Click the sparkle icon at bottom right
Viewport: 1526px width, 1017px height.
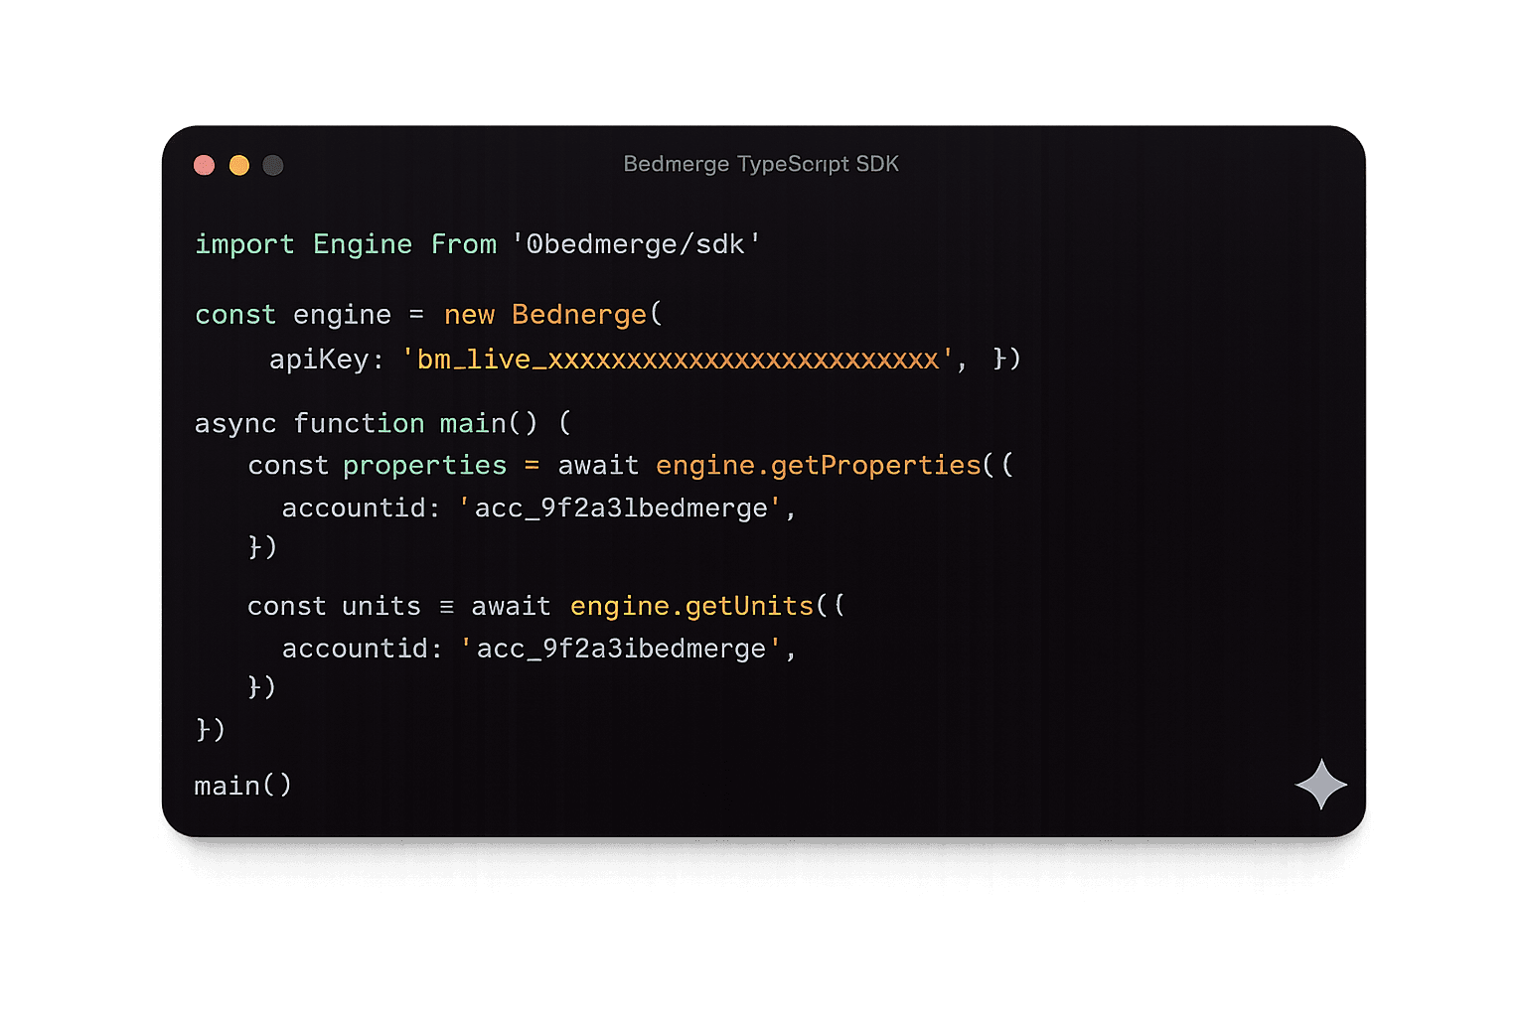[1321, 786]
